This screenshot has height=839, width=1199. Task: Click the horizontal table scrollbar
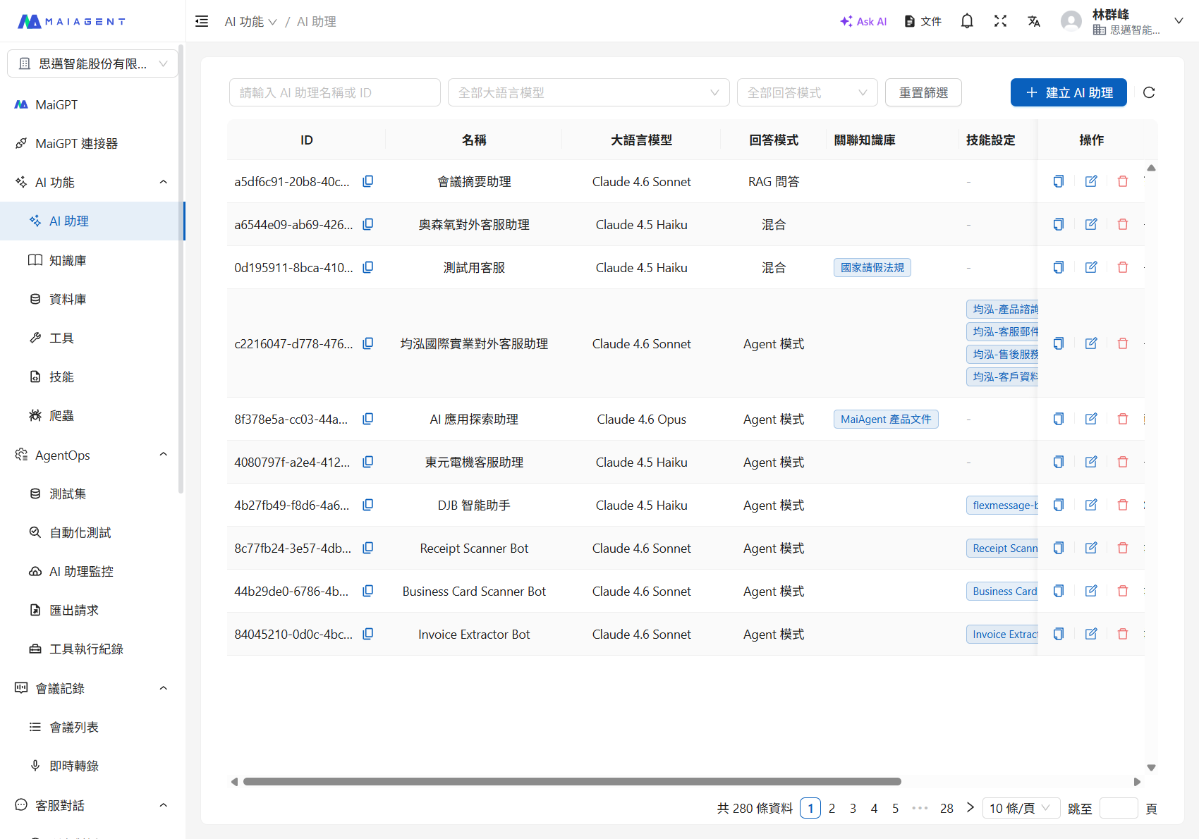(571, 781)
